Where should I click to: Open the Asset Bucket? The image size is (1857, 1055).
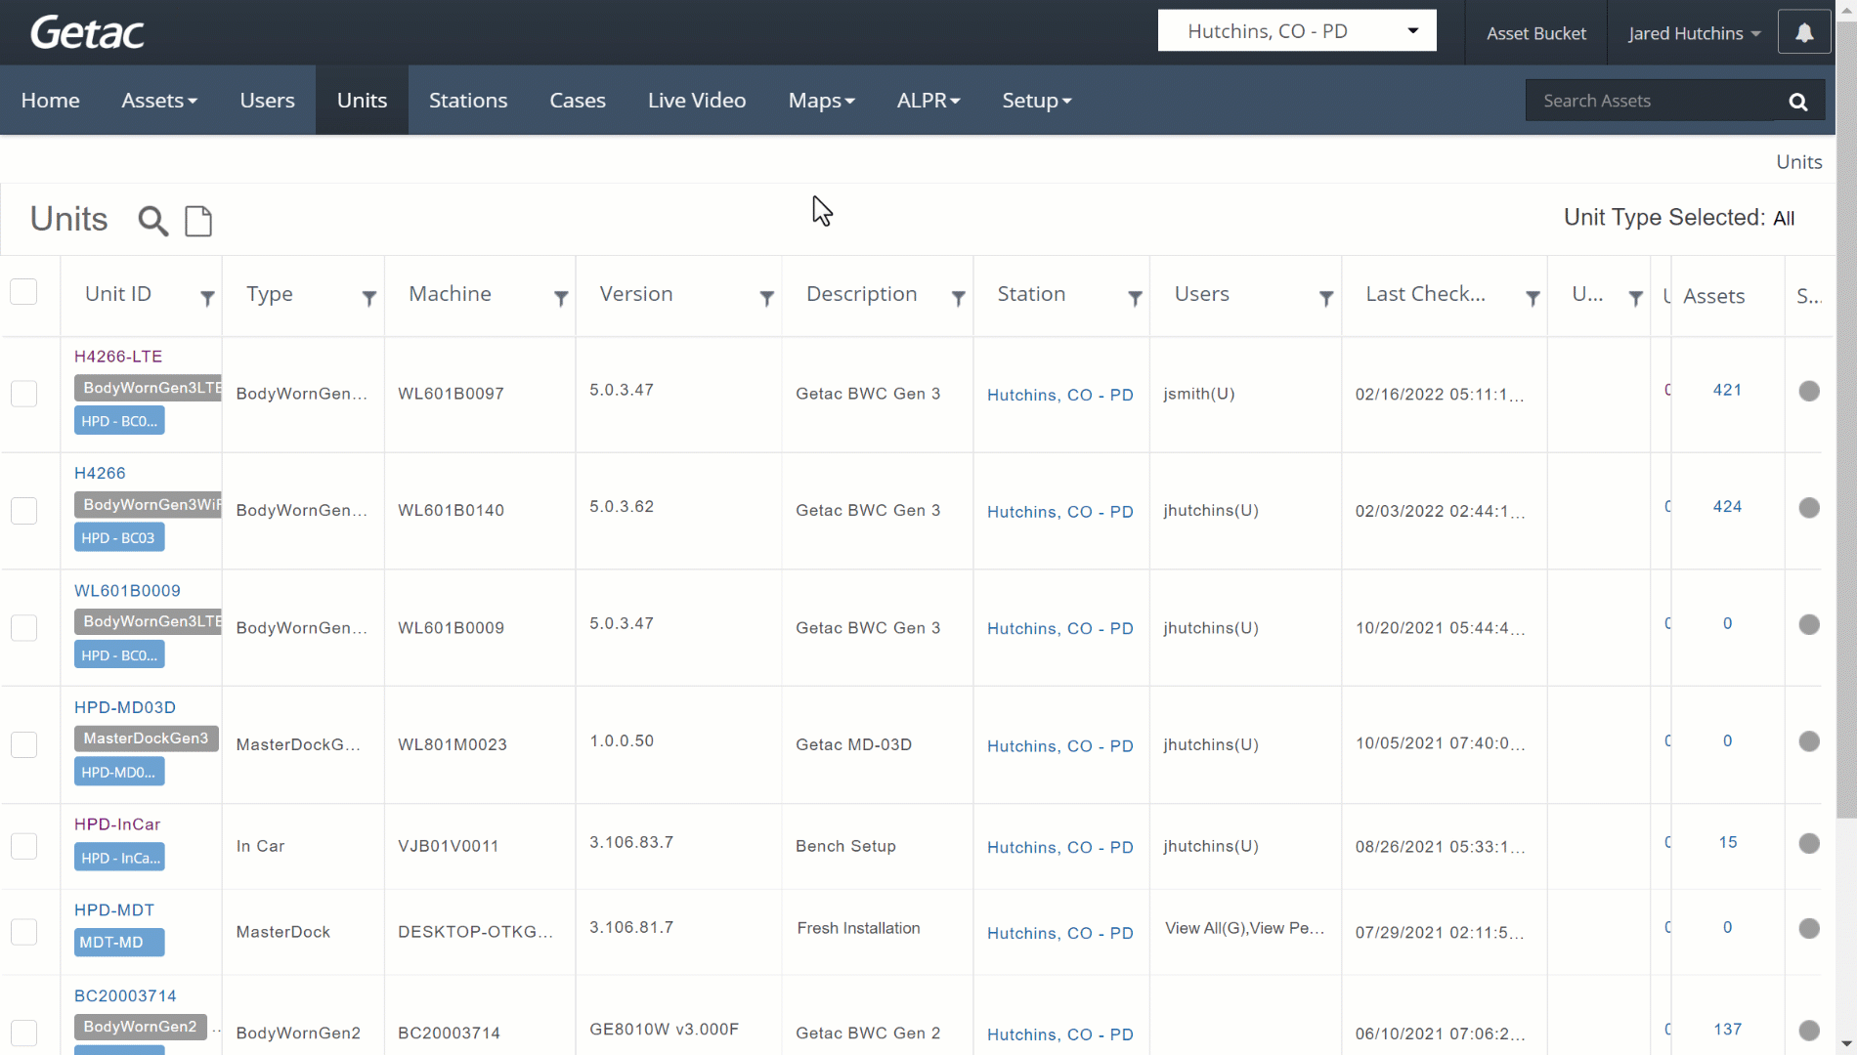pos(1536,33)
